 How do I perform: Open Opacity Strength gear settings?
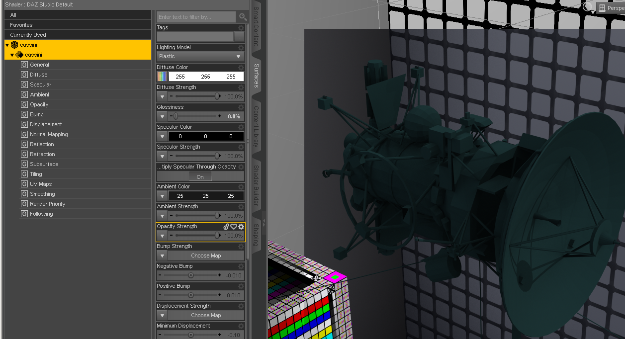[241, 227]
